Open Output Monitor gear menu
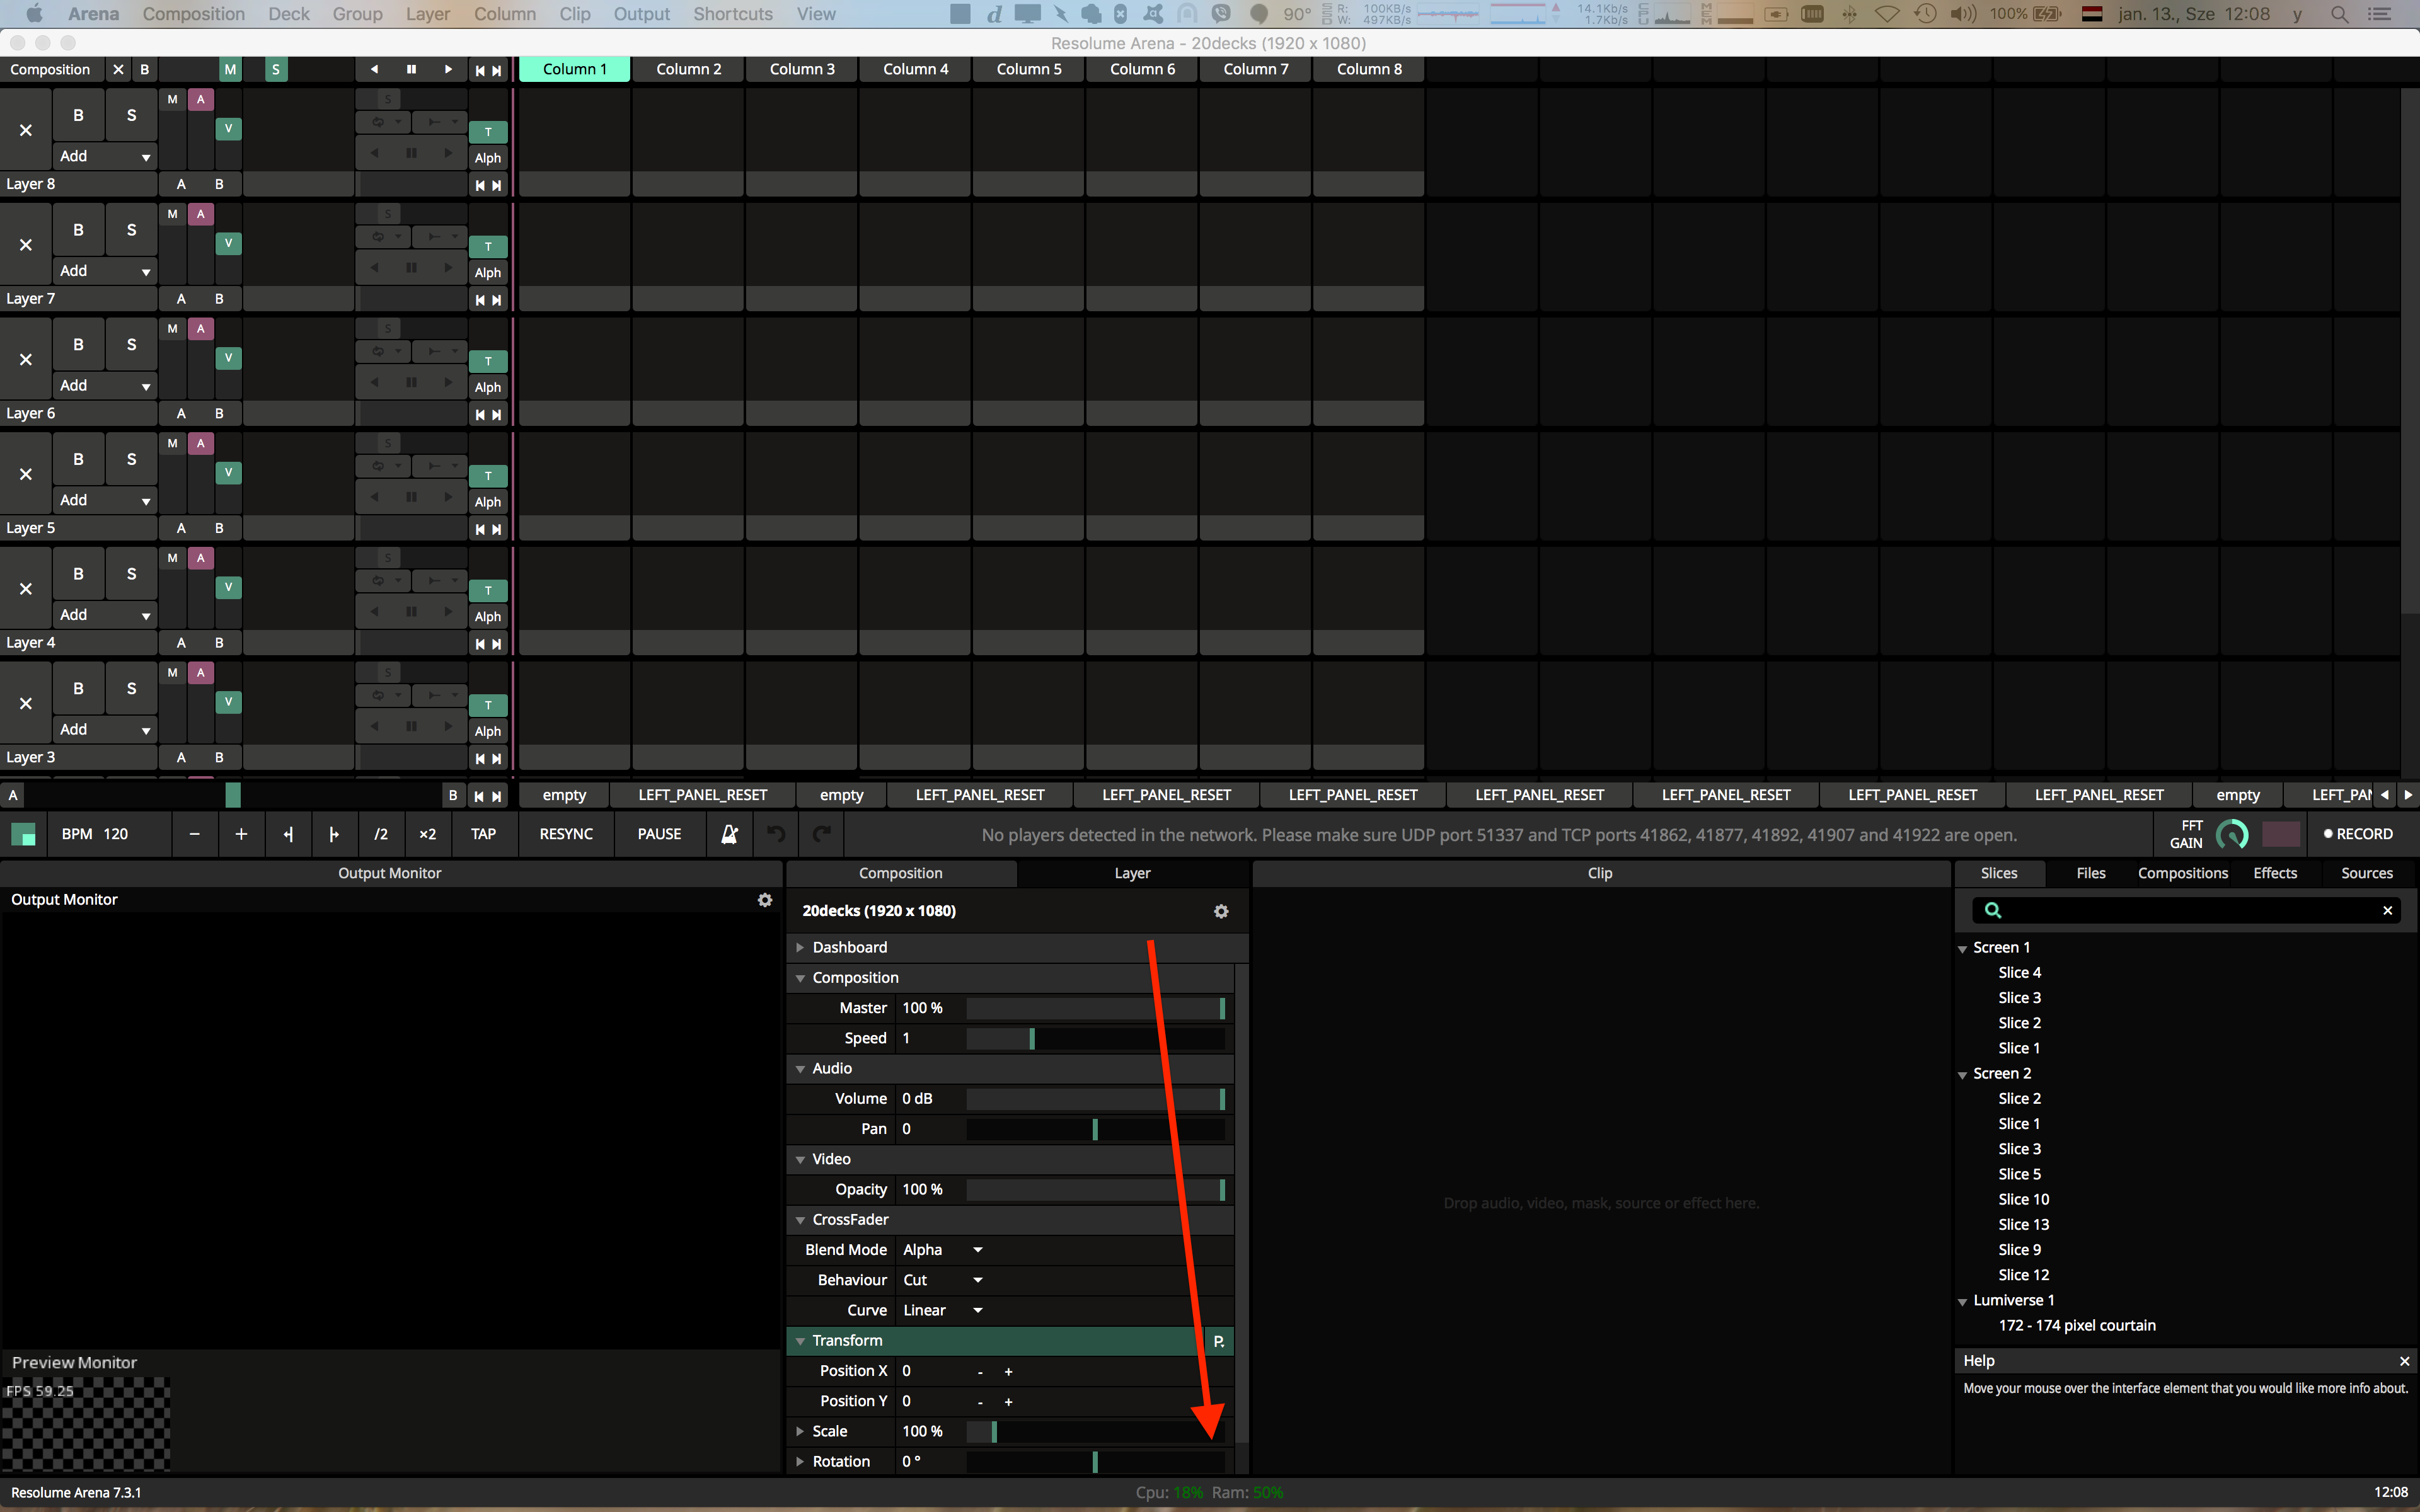The width and height of the screenshot is (2420, 1512). (765, 900)
